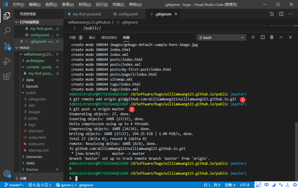Click UTF-8 encoding in status bar
Viewport: 298px width, 188px height.
click(244, 185)
